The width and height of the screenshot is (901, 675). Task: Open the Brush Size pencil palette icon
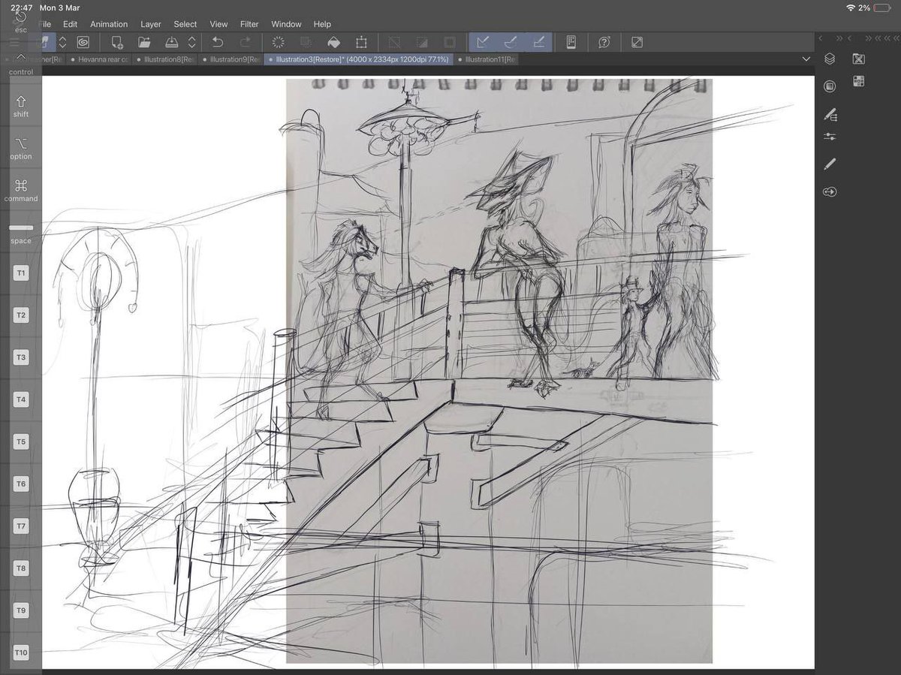(830, 164)
